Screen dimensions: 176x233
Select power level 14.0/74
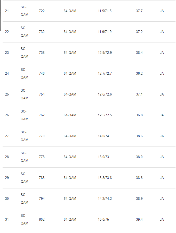[103, 136]
